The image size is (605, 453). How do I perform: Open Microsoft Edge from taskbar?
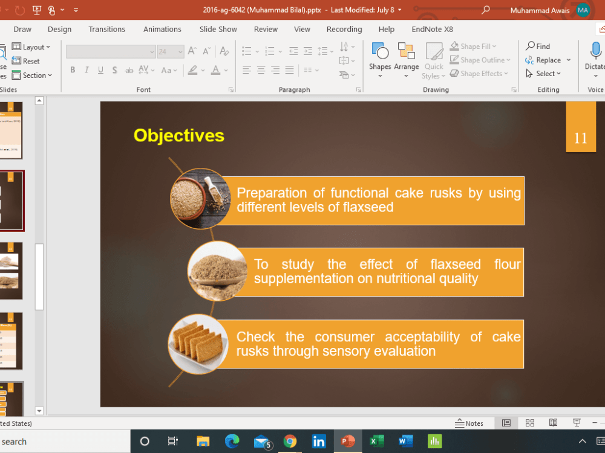232,441
